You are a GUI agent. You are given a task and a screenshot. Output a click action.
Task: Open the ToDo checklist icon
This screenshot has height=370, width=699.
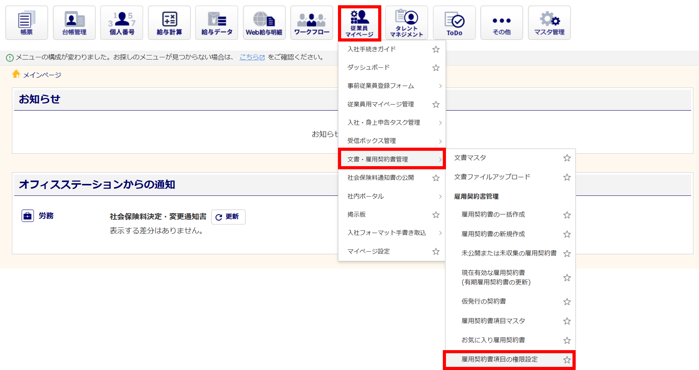pyautogui.click(x=454, y=23)
